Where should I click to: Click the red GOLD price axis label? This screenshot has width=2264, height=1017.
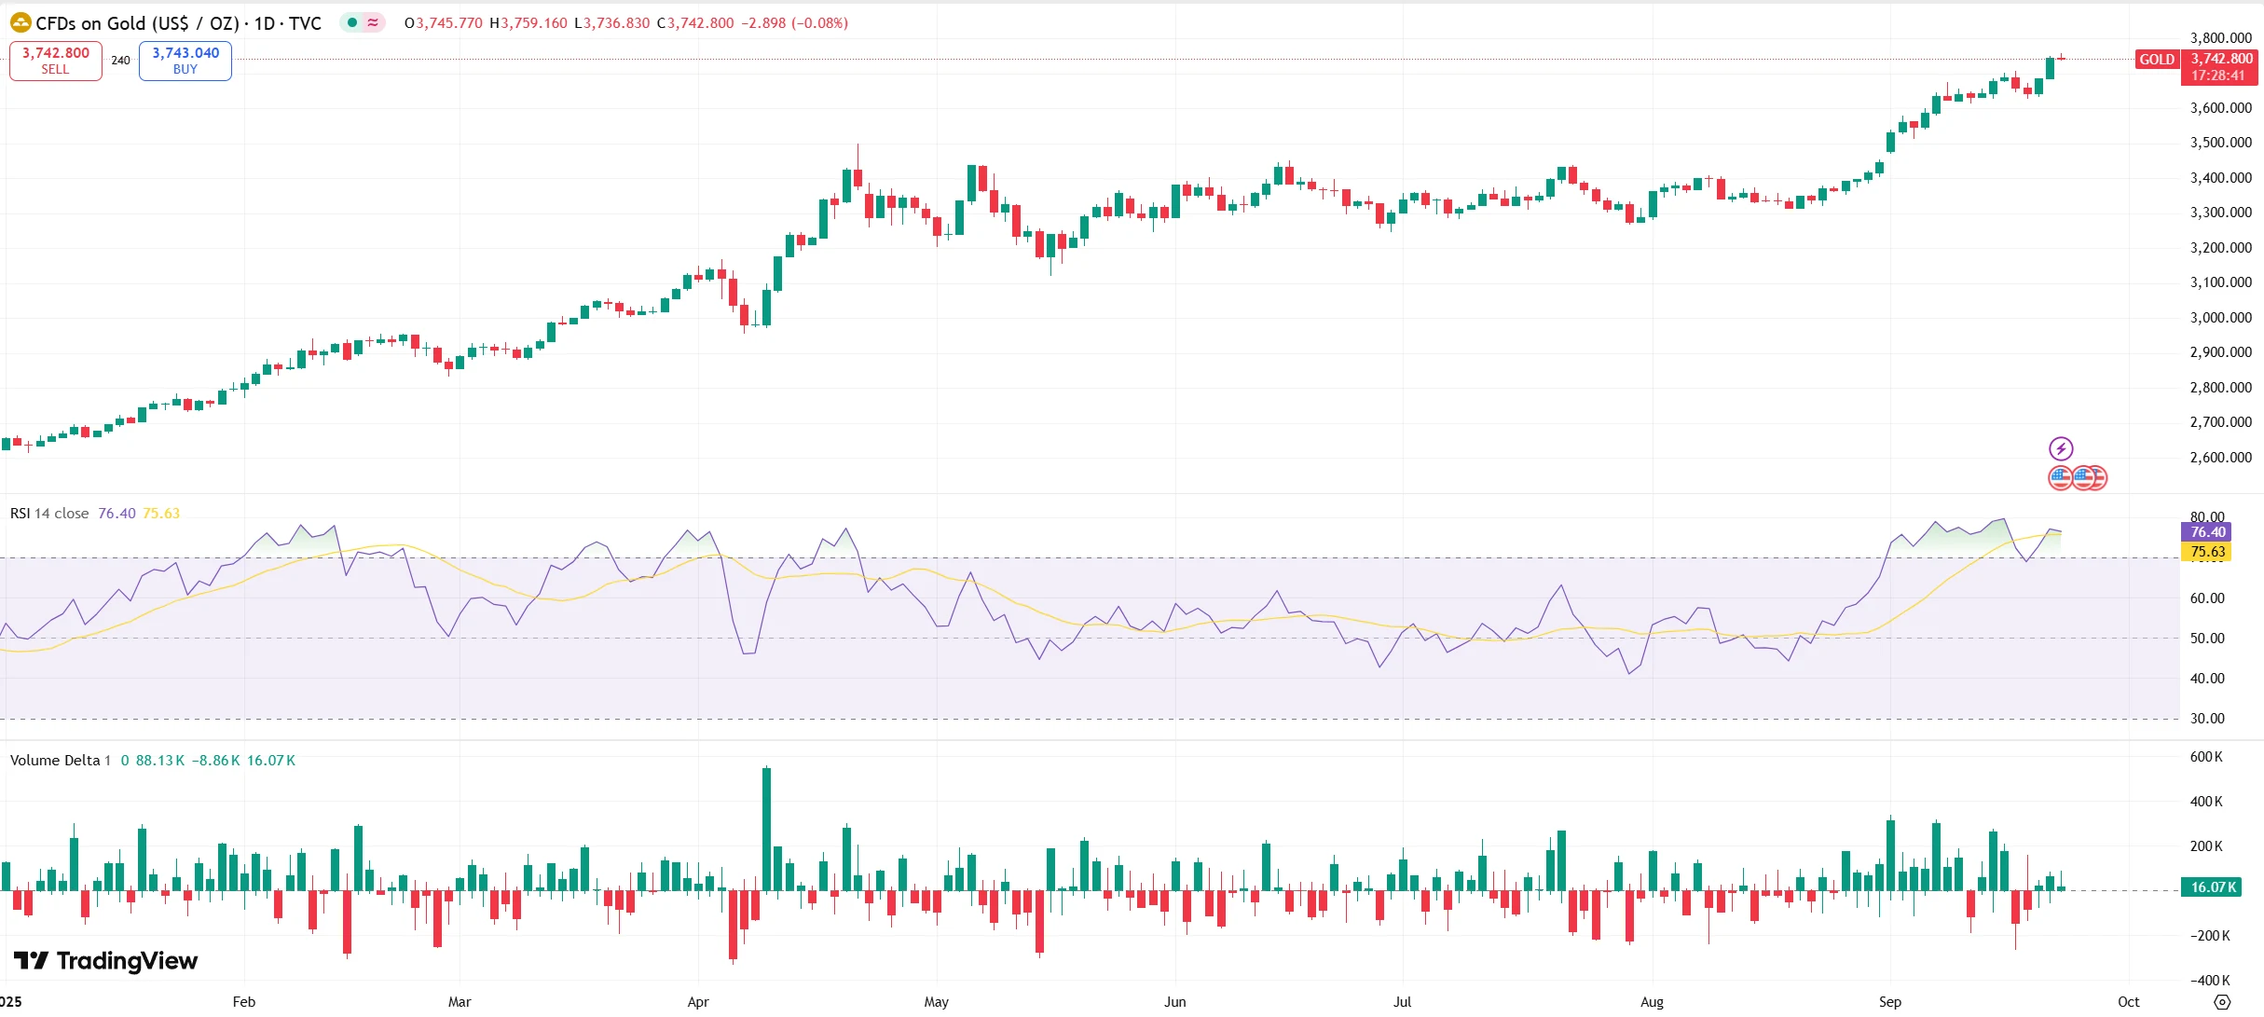(2157, 60)
